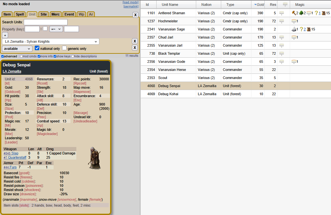The image size is (331, 215).
Task: Select the Debug Kohai row
Action: [236, 94]
